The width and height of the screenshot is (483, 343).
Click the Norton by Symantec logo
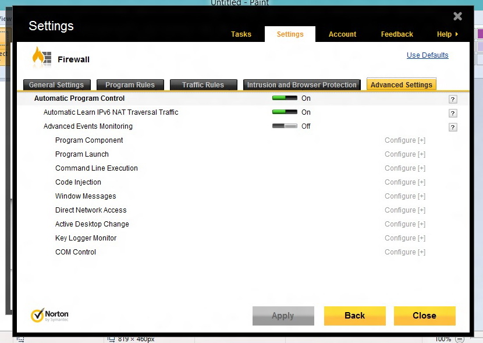pyautogui.click(x=49, y=316)
